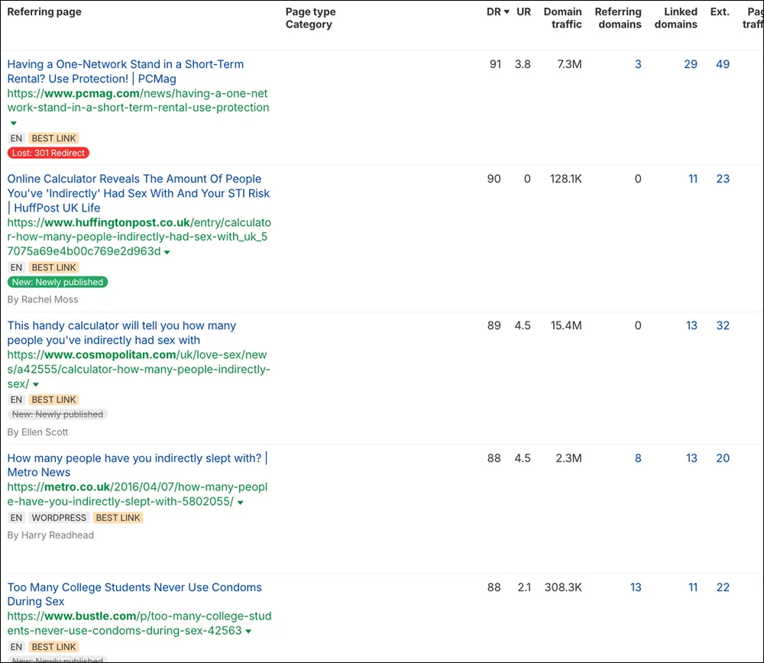Click the UR column header
This screenshot has width=764, height=663.
point(524,11)
